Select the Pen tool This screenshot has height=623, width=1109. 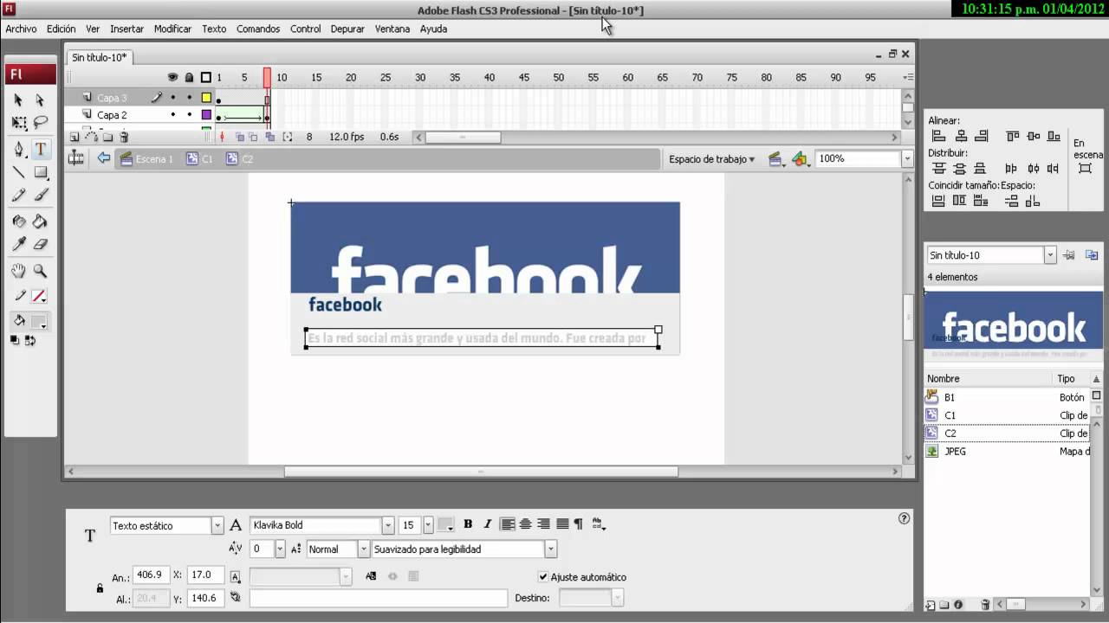click(18, 150)
